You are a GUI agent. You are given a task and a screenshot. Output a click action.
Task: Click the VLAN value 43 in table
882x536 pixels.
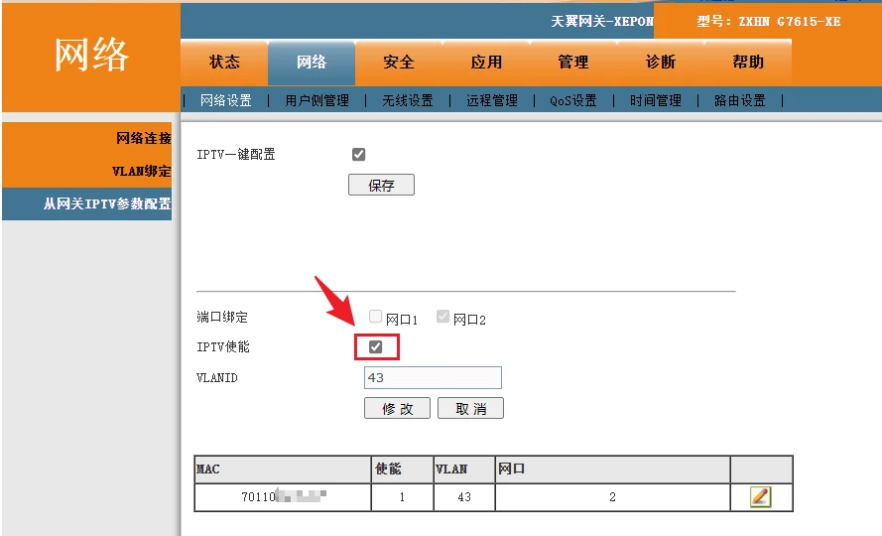pyautogui.click(x=464, y=496)
